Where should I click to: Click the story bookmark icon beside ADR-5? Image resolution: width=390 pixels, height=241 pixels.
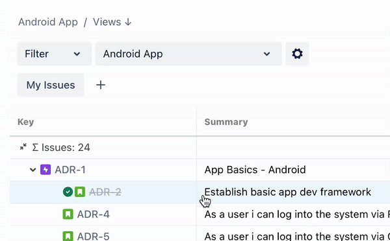68,236
